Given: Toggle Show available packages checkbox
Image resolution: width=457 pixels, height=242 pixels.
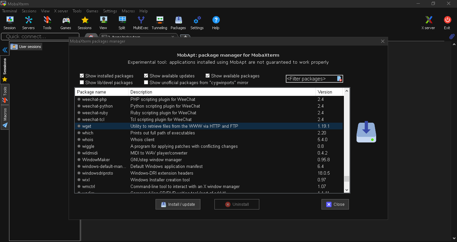Looking at the screenshot, I should tap(208, 76).
